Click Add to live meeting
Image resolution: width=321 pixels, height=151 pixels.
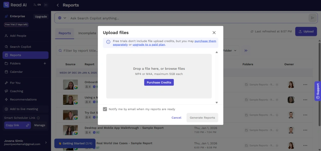tap(25, 109)
